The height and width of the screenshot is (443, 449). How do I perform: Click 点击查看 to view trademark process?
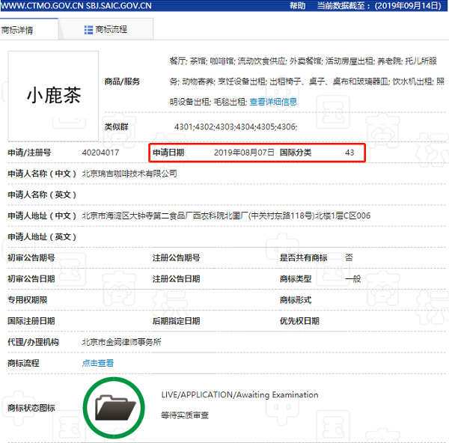click(x=97, y=363)
